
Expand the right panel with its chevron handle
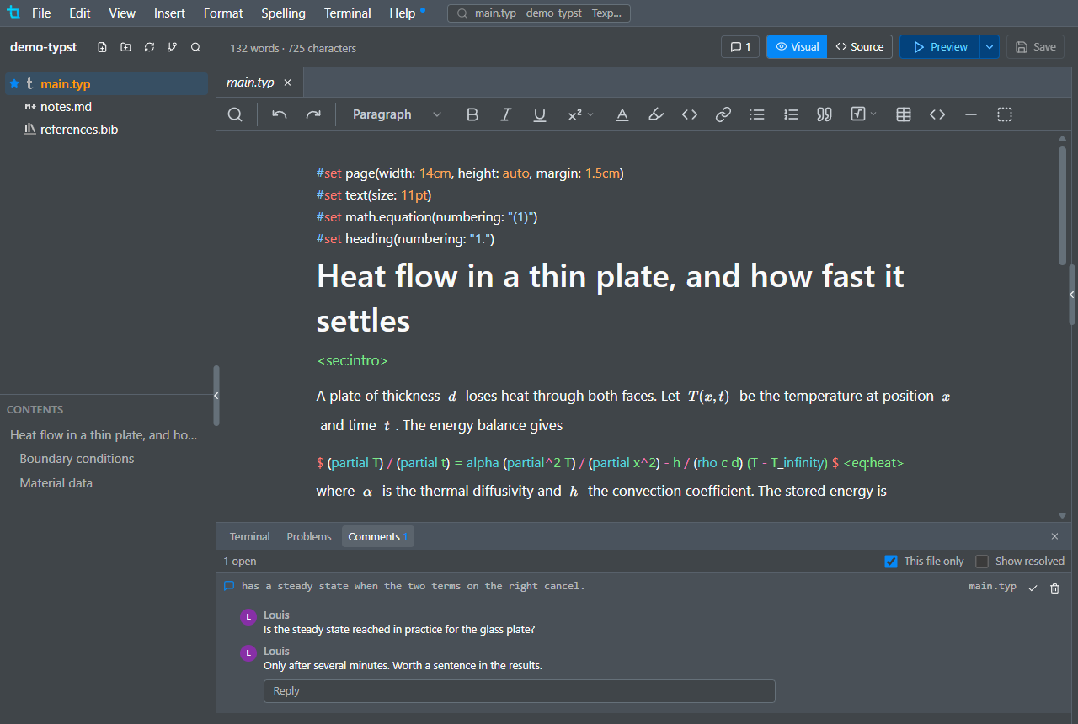1072,295
